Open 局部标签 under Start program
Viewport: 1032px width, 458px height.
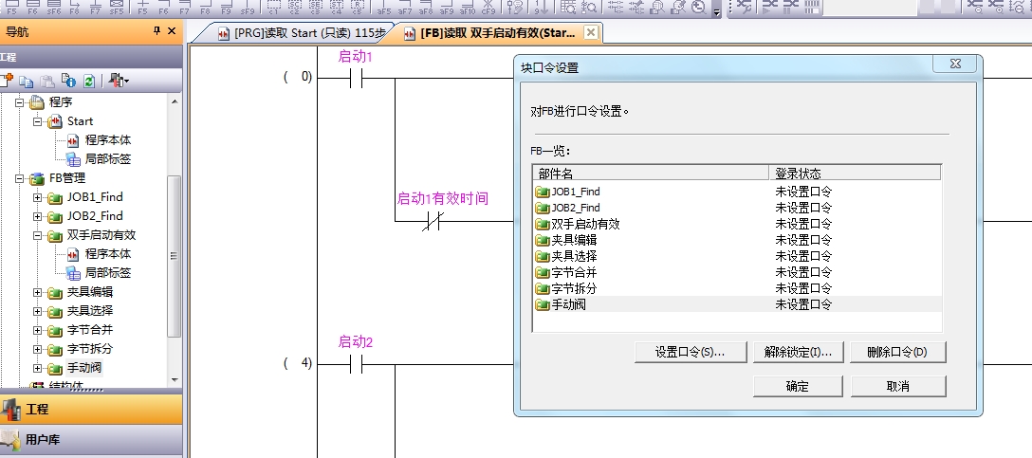pyautogui.click(x=107, y=159)
